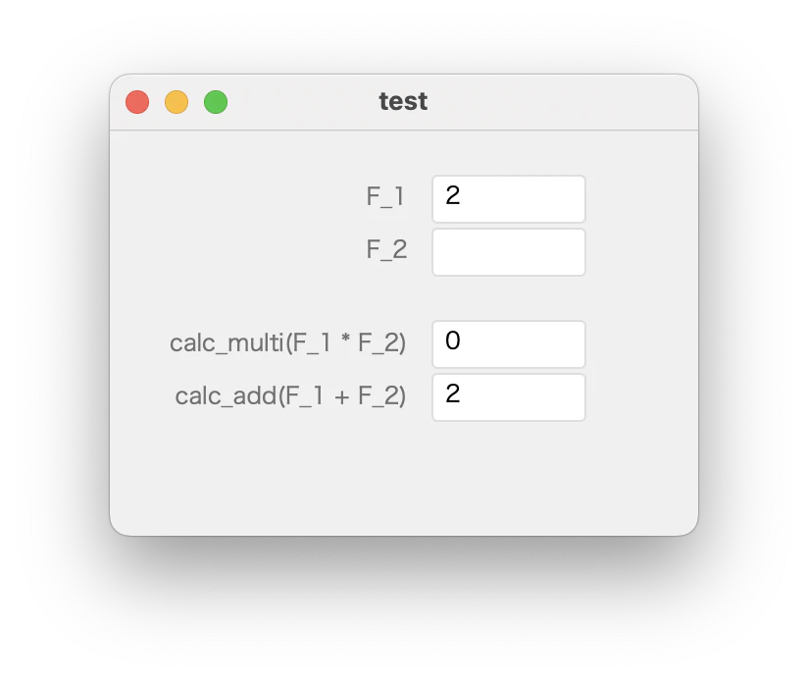Click empty space left of F_1 label

pos(237,197)
